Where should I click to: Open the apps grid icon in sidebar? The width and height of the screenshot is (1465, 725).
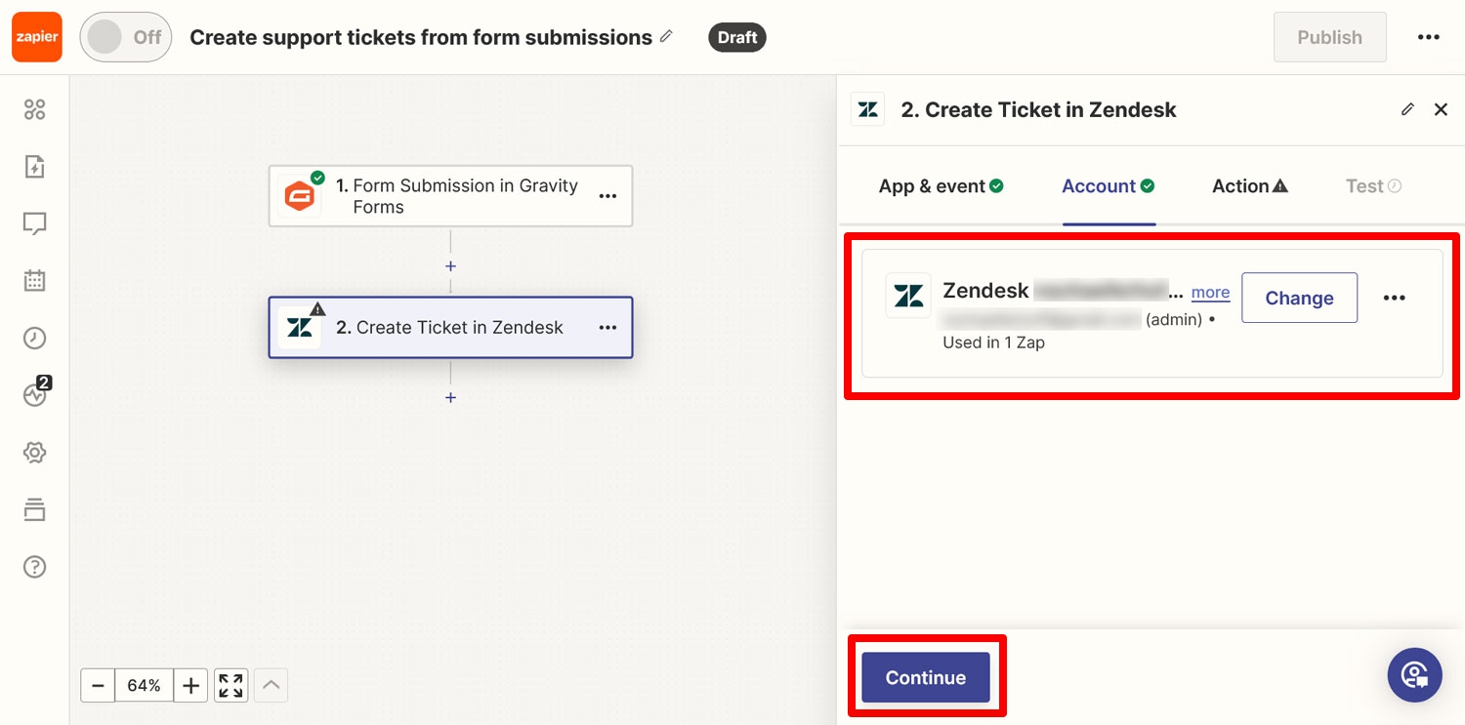coord(34,109)
